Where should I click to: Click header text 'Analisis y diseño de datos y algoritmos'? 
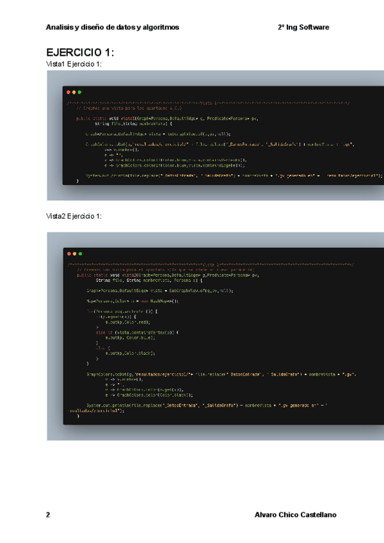click(x=113, y=28)
